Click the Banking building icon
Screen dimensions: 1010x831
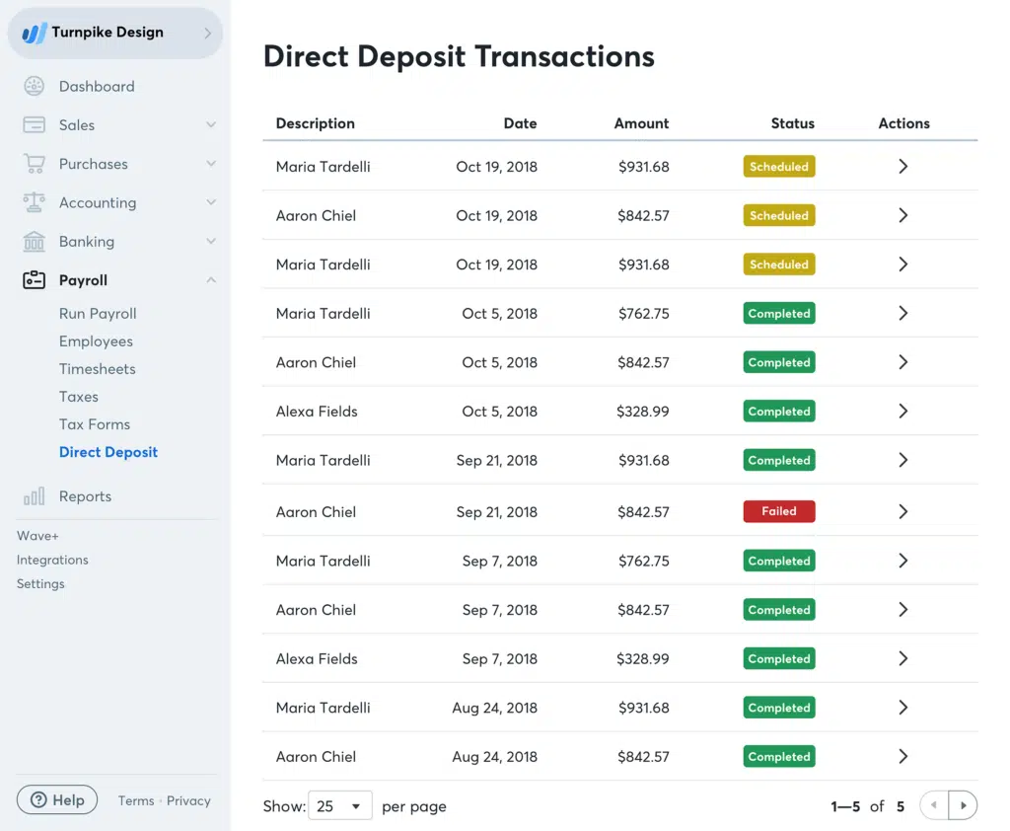34,242
